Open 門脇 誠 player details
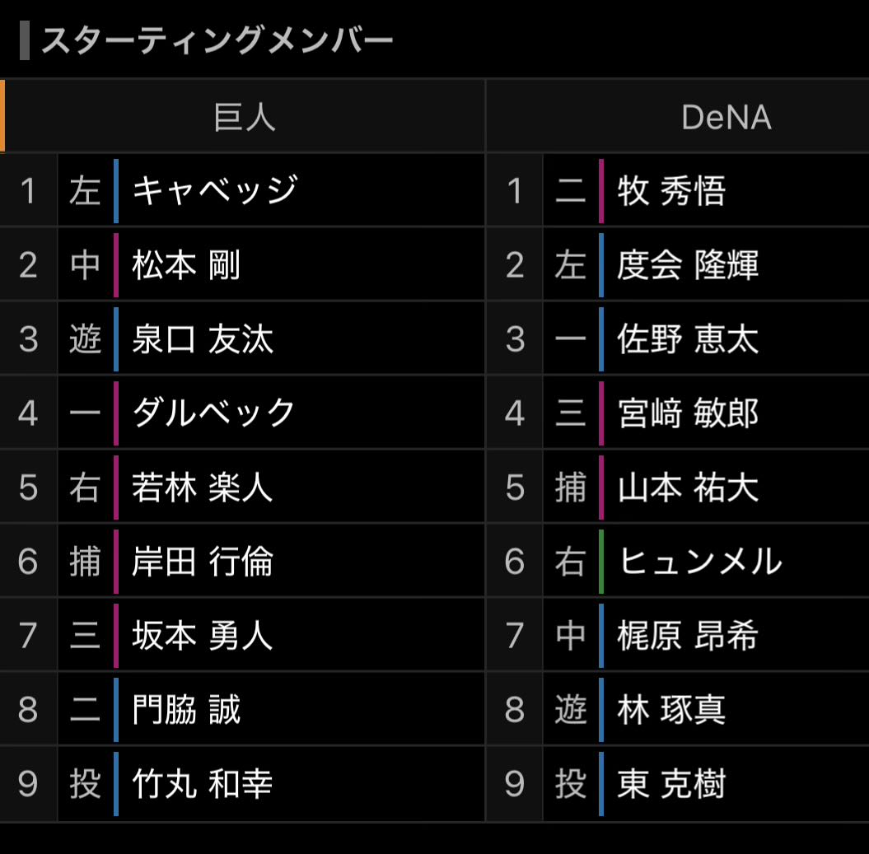The image size is (869, 854). [x=186, y=710]
